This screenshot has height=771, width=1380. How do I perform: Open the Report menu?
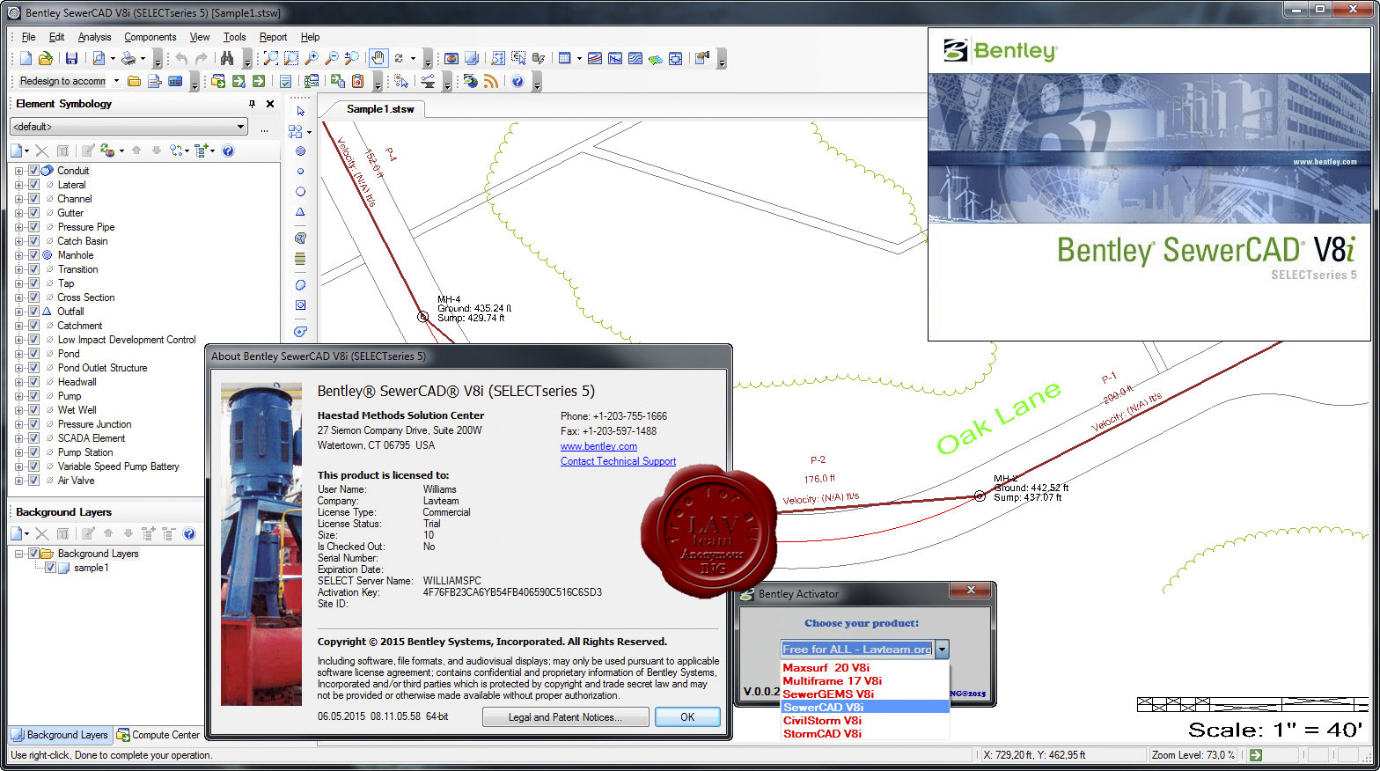point(273,37)
